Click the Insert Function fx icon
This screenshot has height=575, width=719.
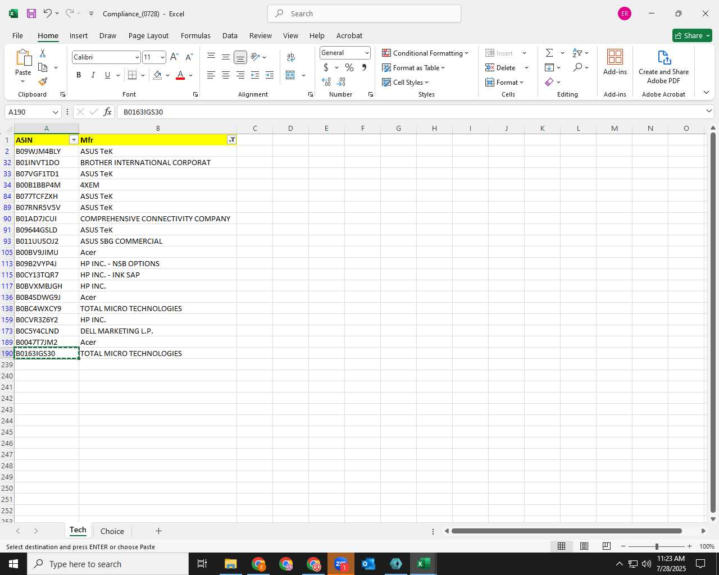pos(108,112)
